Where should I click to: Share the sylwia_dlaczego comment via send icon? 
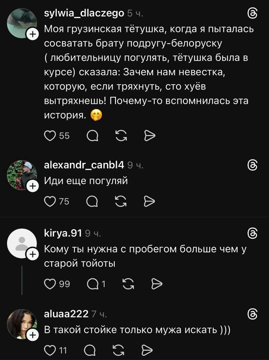pos(150,135)
